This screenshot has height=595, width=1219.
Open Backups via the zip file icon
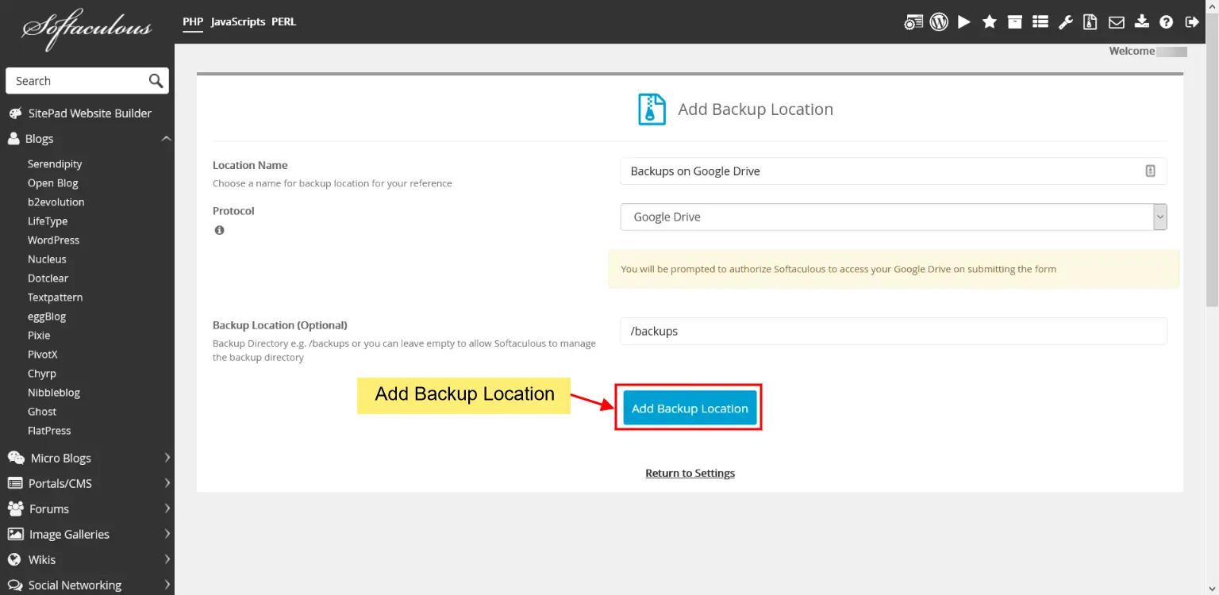1090,21
